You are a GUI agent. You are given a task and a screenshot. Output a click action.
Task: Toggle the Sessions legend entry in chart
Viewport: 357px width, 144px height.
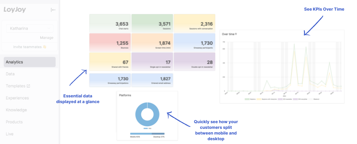tap(250, 99)
